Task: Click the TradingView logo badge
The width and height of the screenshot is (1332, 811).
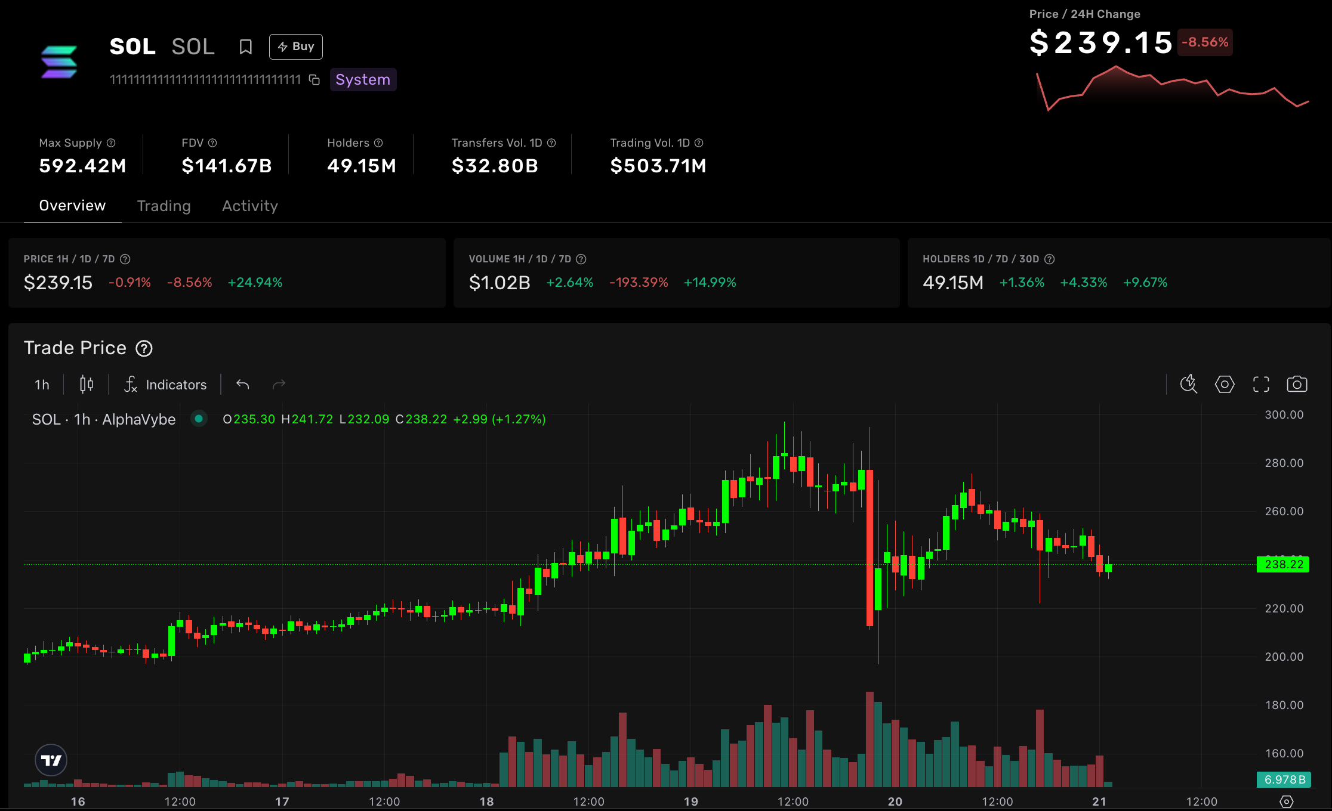Action: [51, 760]
